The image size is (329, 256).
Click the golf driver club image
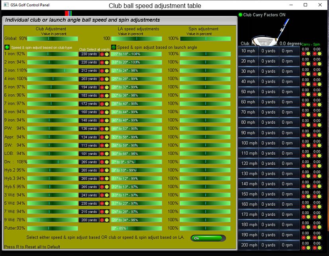click(x=267, y=35)
